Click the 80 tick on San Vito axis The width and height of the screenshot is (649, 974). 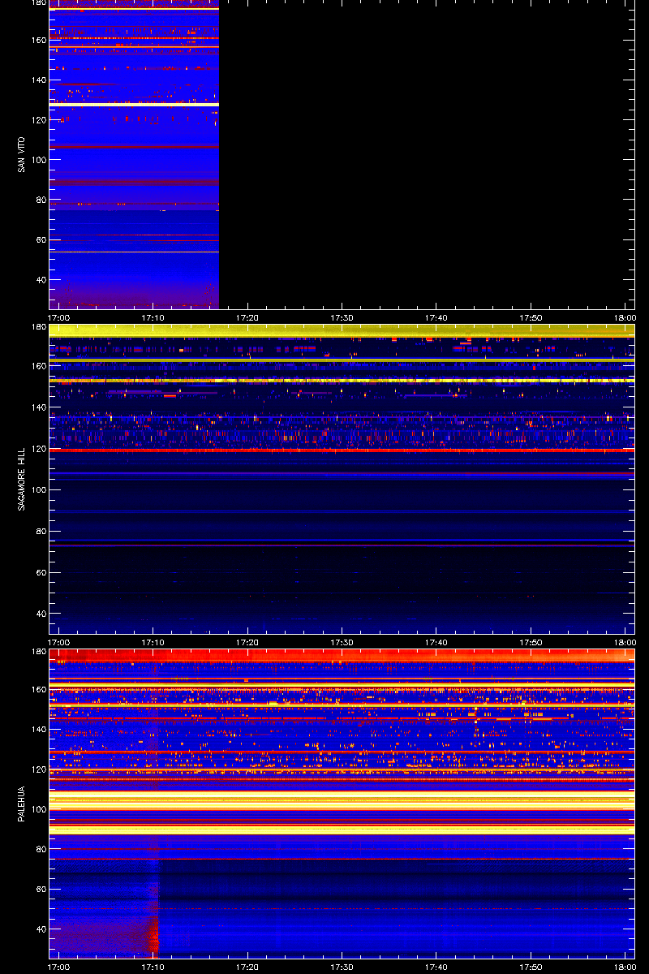[40, 200]
